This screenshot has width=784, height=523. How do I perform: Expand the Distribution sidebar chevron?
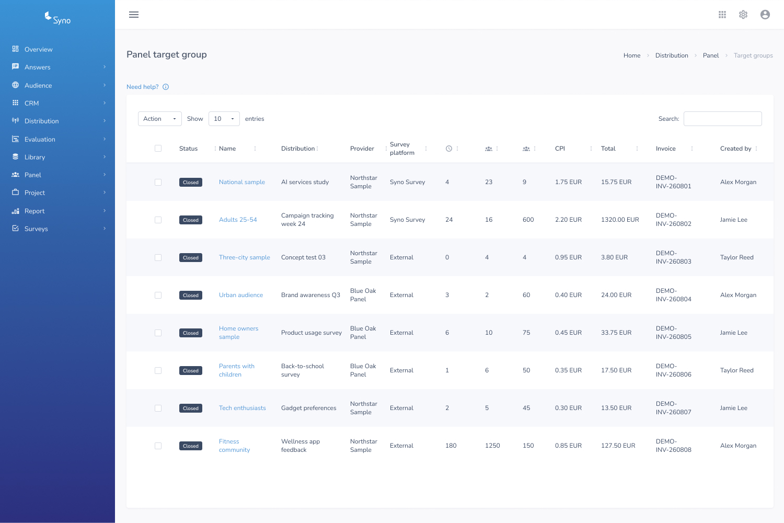pyautogui.click(x=105, y=121)
